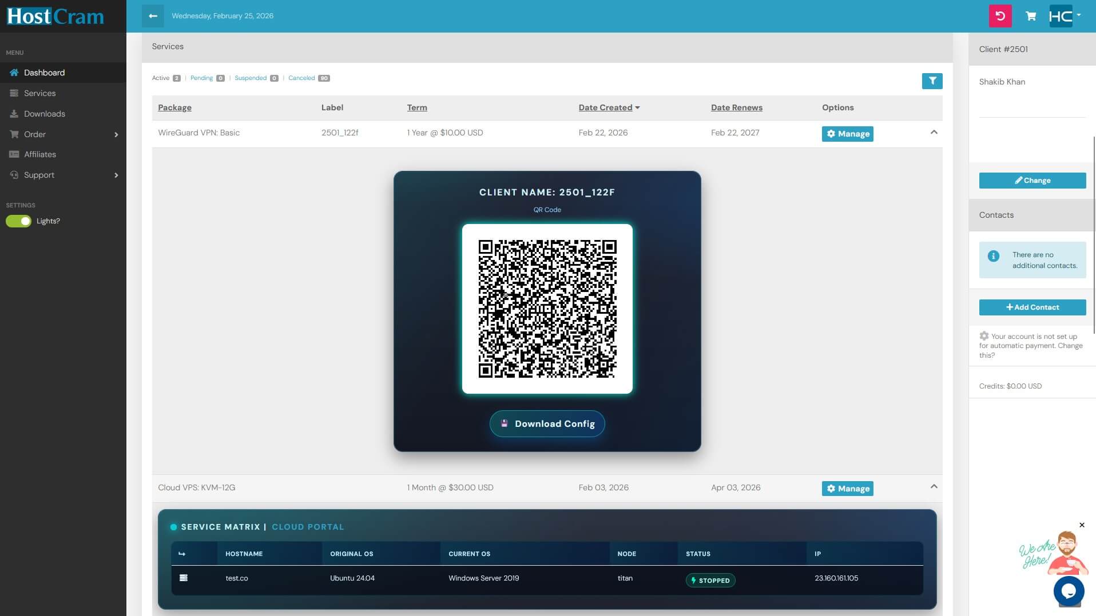Screen dimensions: 1096x616
Task: Click the server icon in test.co row
Action: [x=184, y=578]
